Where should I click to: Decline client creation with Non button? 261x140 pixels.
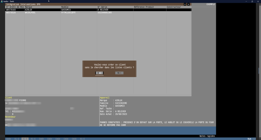pyautogui.click(x=119, y=73)
